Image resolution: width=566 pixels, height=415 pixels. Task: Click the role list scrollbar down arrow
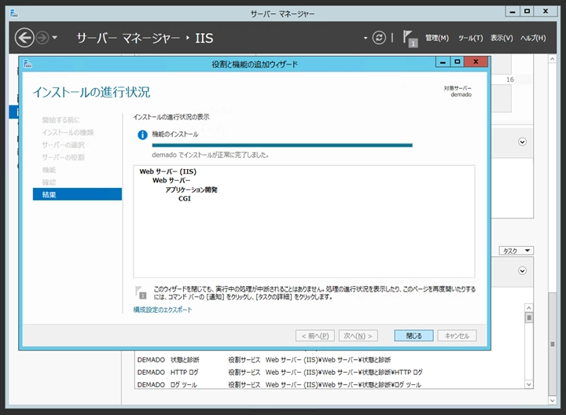point(529,384)
